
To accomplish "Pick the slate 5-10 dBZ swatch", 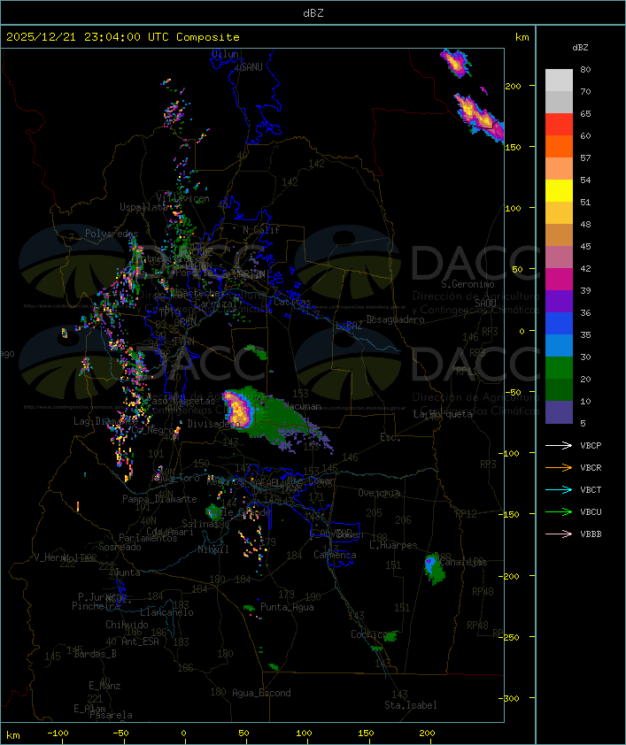I will pyautogui.click(x=559, y=412).
